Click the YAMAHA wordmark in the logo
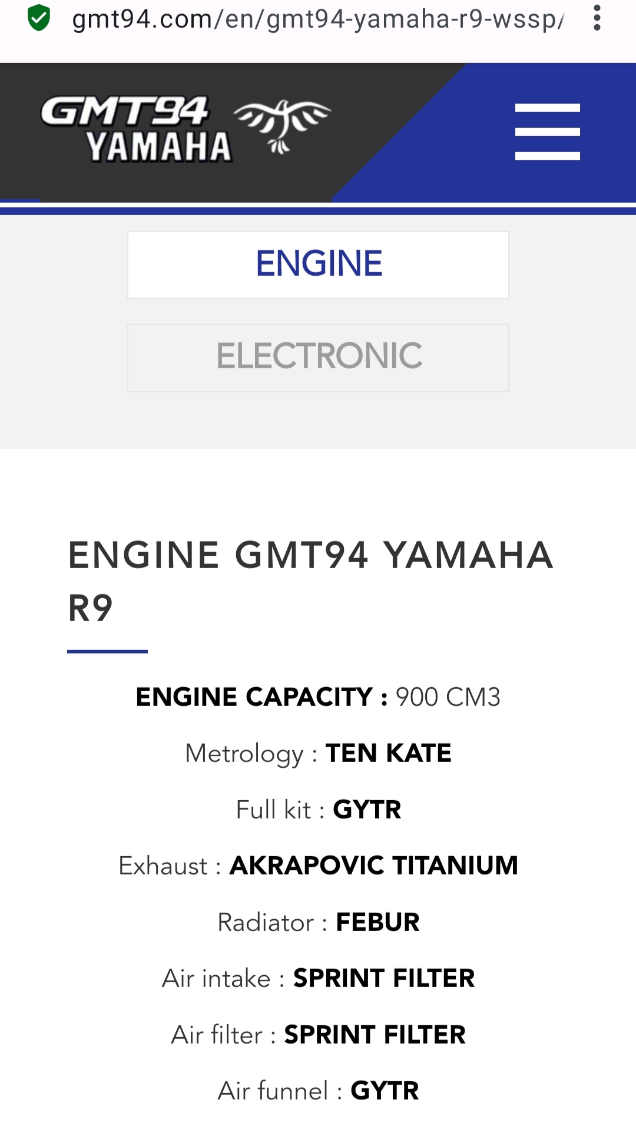 tap(158, 147)
